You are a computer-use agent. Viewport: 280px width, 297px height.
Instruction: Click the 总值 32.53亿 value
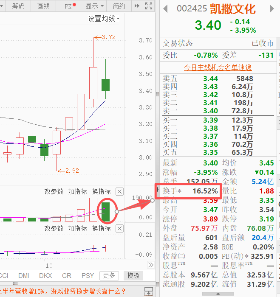[260, 275]
